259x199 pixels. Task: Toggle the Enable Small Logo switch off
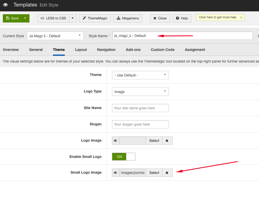pyautogui.click(x=123, y=157)
